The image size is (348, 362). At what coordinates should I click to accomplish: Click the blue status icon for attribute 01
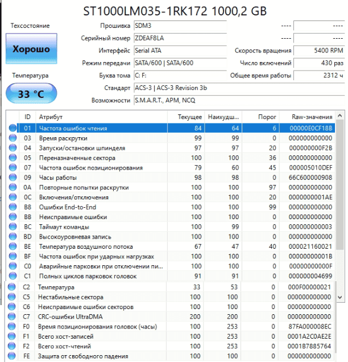pos(13,128)
